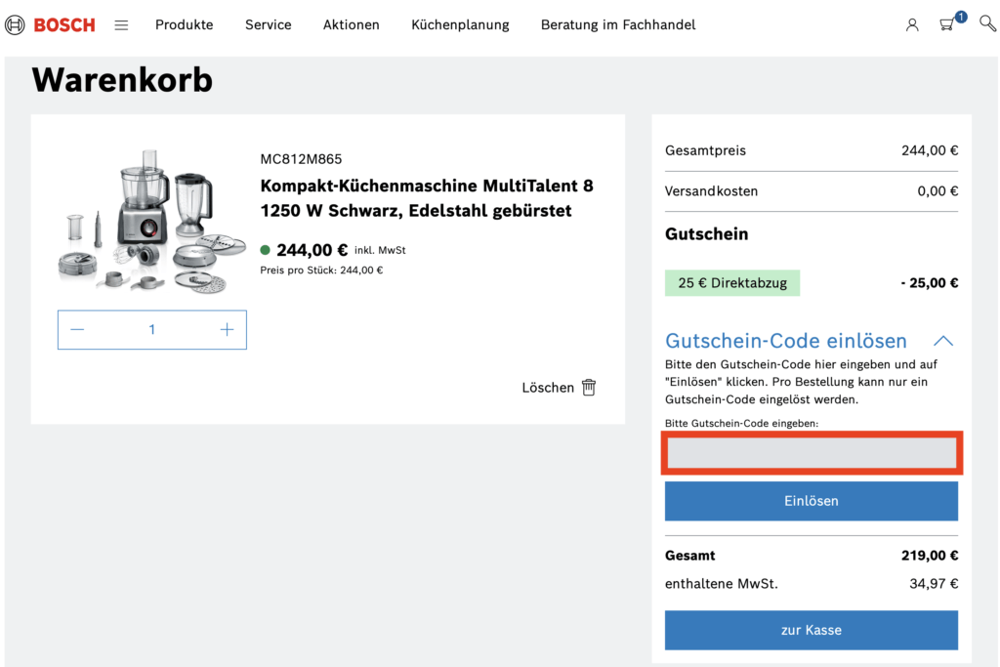Collapse the Gutschein-Code einlösen chevron

click(943, 341)
